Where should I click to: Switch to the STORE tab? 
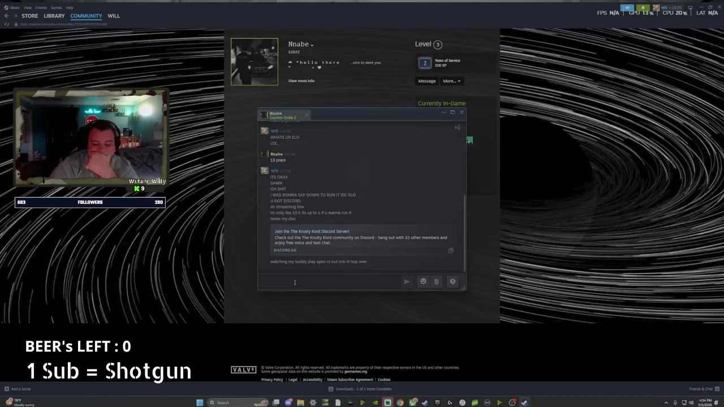[30, 16]
